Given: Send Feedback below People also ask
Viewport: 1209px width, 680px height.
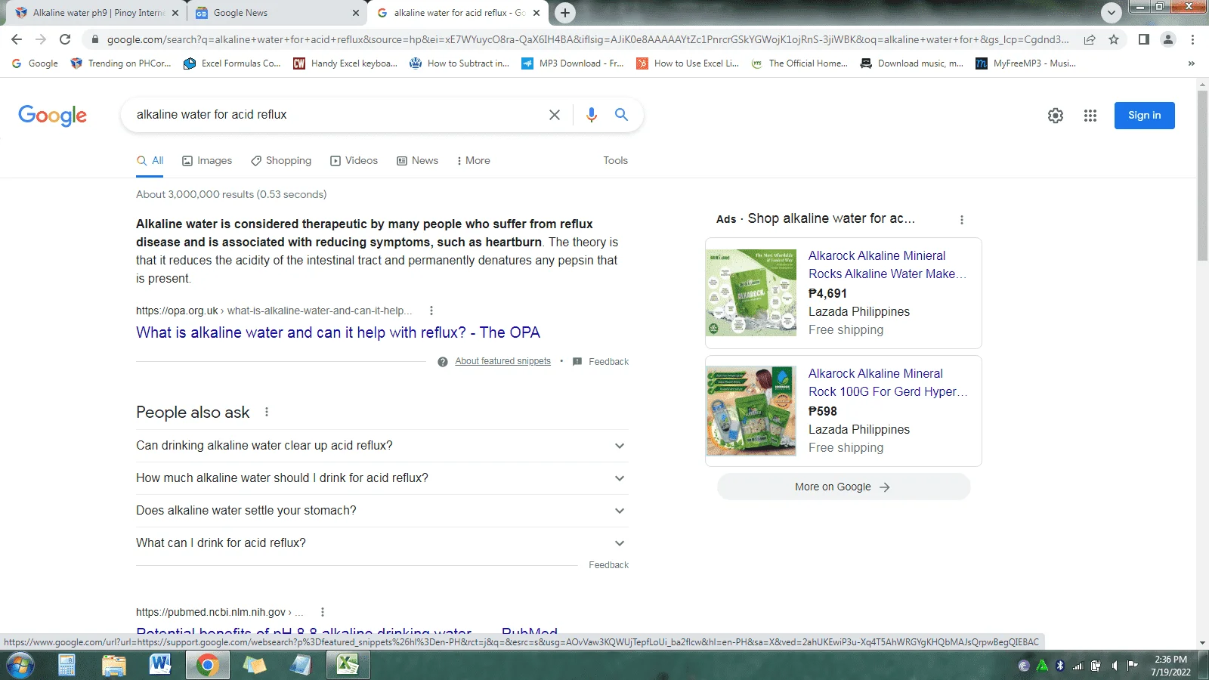Looking at the screenshot, I should tap(608, 565).
